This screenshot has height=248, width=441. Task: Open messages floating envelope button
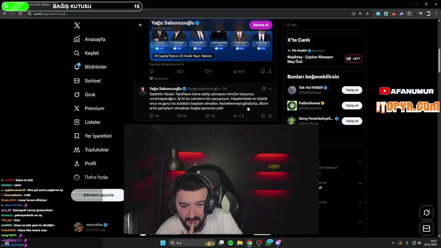427,228
